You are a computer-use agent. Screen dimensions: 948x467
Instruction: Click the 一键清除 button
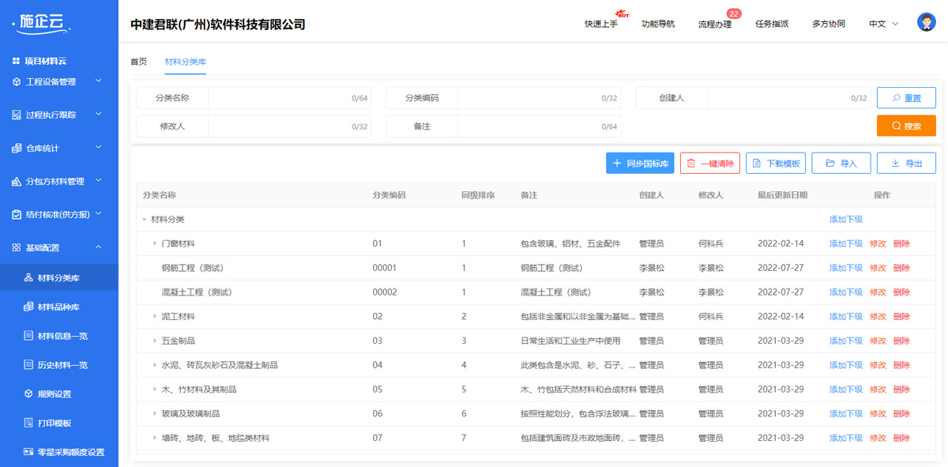[x=709, y=164]
